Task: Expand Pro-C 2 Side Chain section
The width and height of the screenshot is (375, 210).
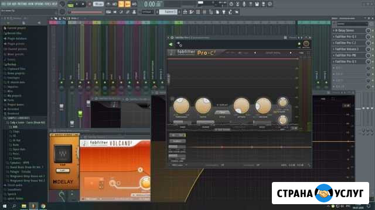Action: point(223,129)
